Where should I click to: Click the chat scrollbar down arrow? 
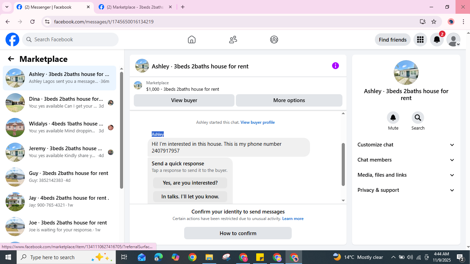pyautogui.click(x=343, y=200)
